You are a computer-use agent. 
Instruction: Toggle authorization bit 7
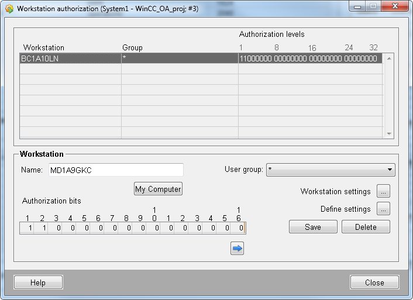pyautogui.click(x=111, y=228)
